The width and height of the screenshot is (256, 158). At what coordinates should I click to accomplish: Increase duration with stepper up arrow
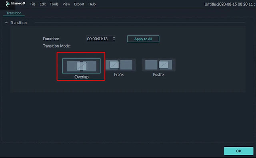pos(114,37)
